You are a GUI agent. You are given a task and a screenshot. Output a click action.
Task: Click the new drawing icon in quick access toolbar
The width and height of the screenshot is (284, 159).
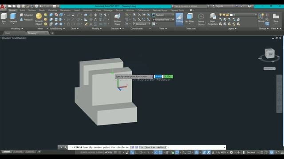coord(10,6)
